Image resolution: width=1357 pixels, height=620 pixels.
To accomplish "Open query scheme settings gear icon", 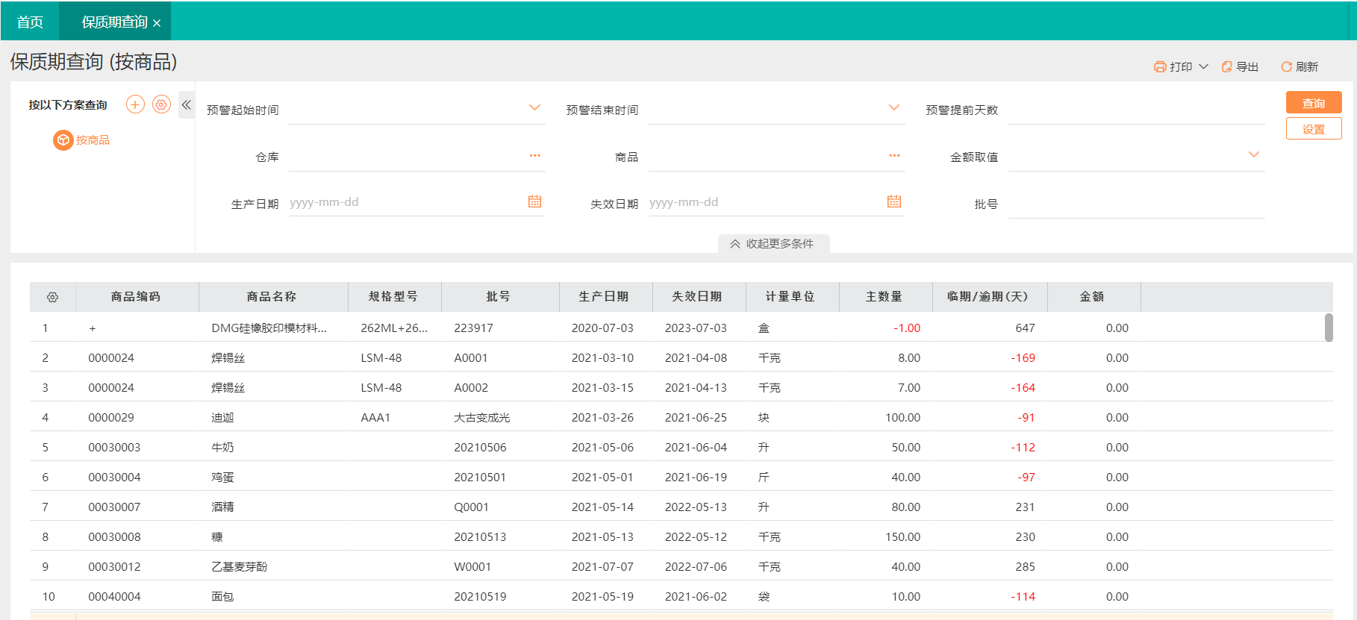I will tap(161, 104).
